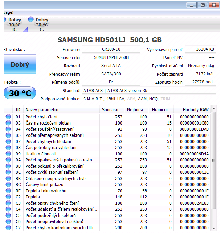Click status orb for C2 Teplota row
Viewport: 220px width, 233px height.
tap(8, 197)
